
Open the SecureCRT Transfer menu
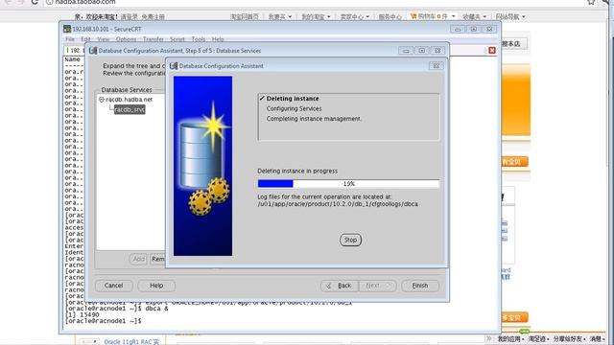153,39
